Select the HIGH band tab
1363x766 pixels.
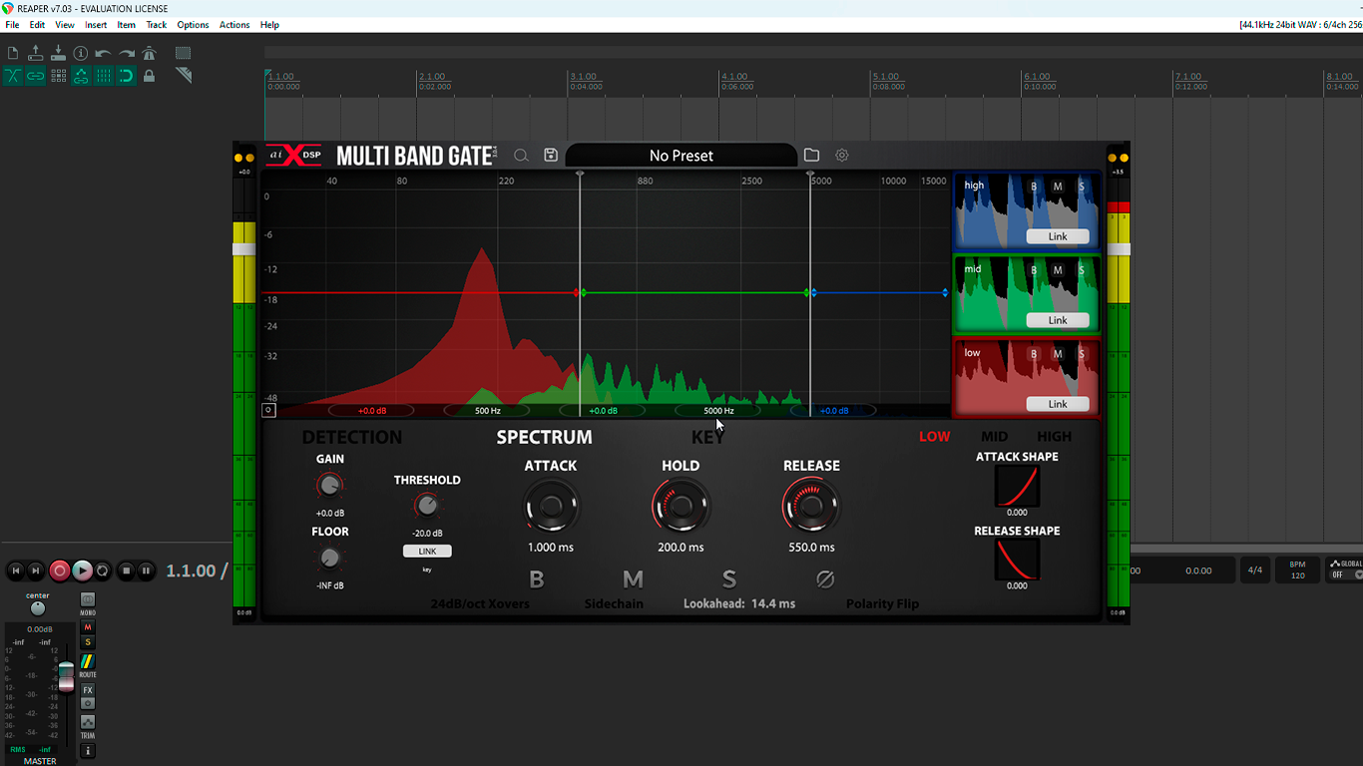click(x=1054, y=437)
